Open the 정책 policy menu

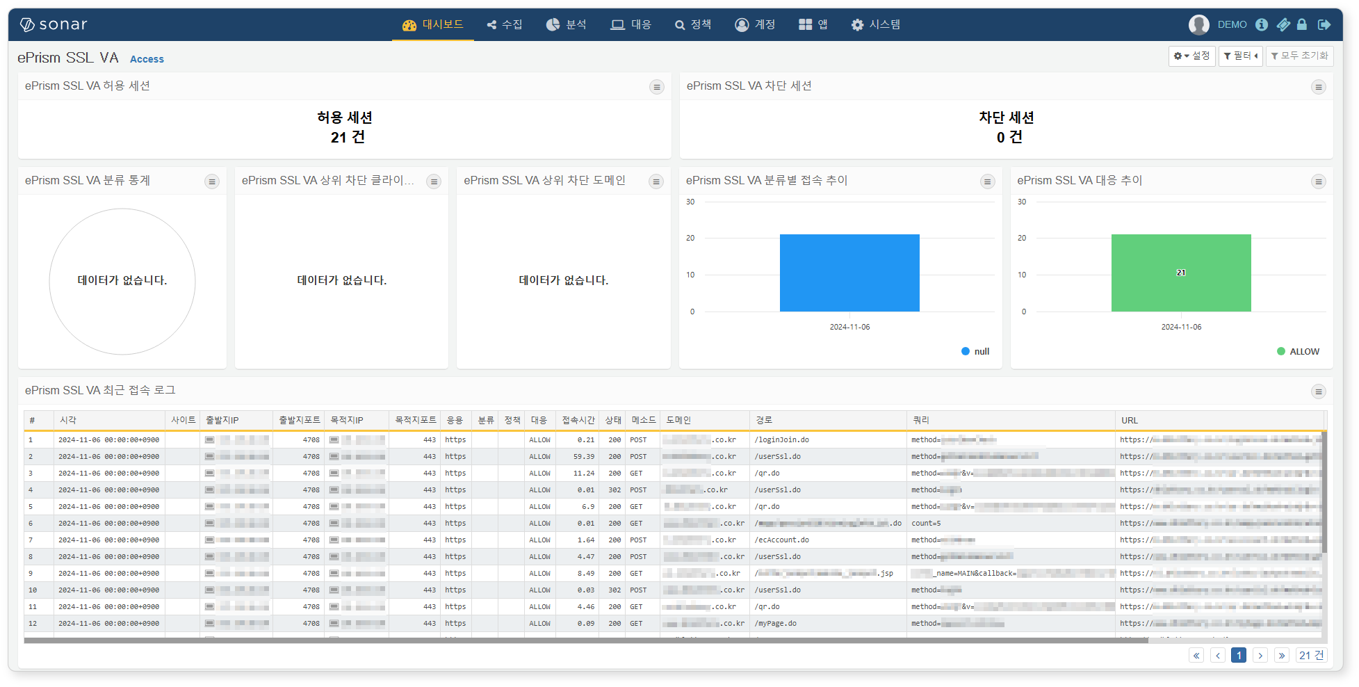(693, 24)
